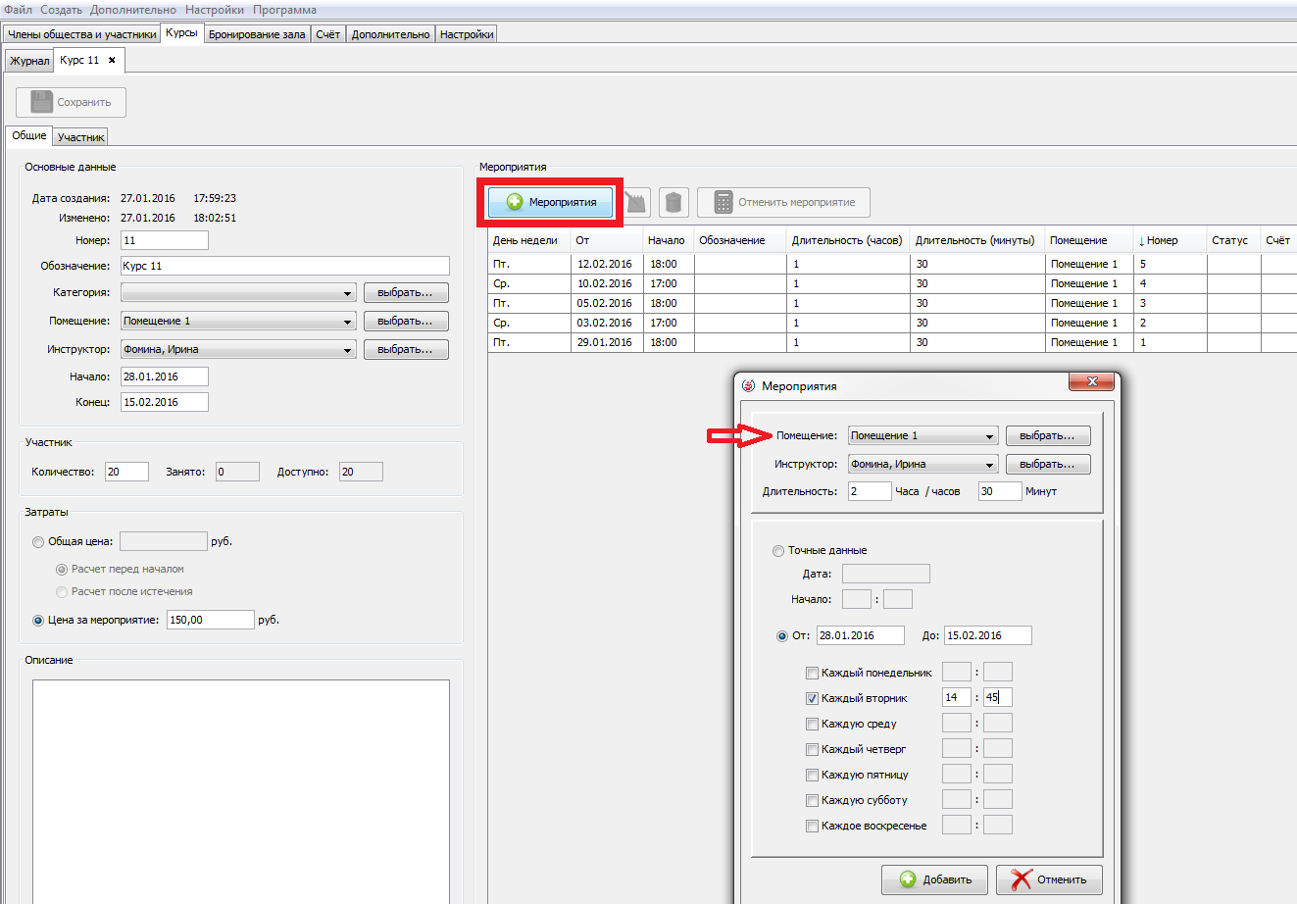Click the green plus Мероприятия add button

tap(550, 202)
